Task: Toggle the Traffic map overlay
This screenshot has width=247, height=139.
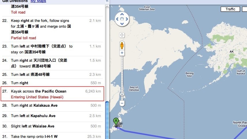Action: pos(230,9)
